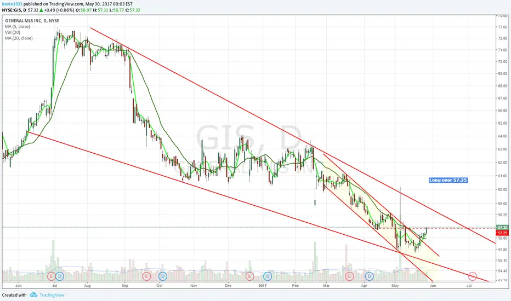Image resolution: width=511 pixels, height=301 pixels.
Task: Open the kevin1533 author profile link
Action: click(12, 4)
